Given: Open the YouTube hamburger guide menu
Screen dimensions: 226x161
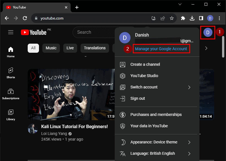Looking at the screenshot, I should pyautogui.click(x=11, y=32).
